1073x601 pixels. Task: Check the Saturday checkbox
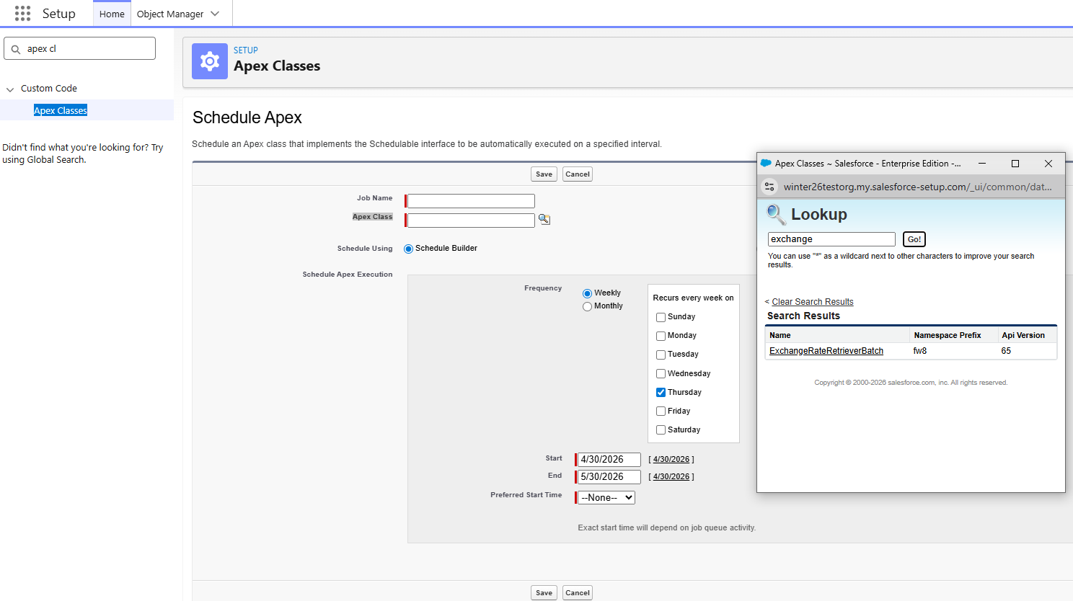pos(661,430)
